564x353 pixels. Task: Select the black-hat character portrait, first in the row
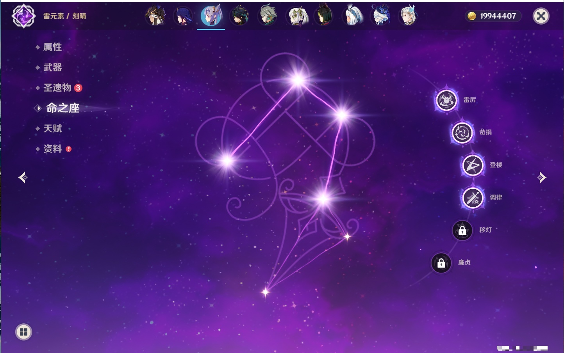coord(155,16)
